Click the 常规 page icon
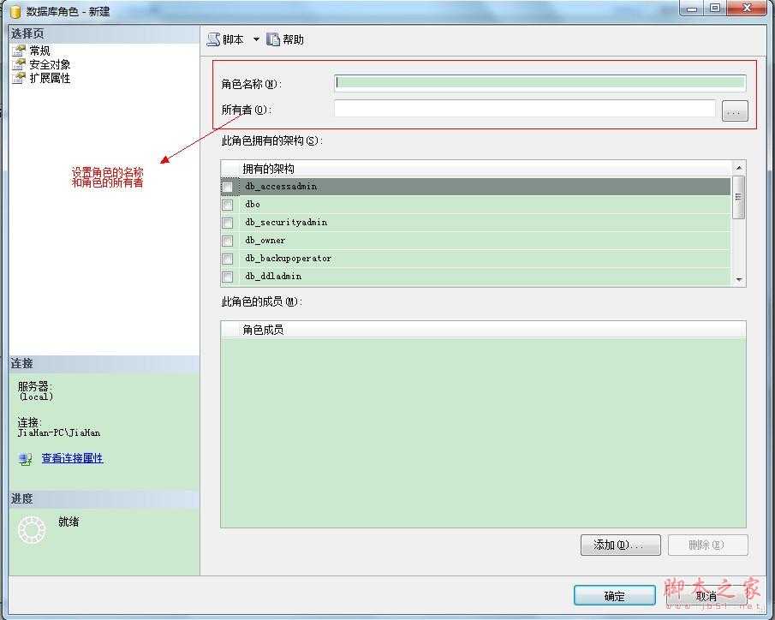The width and height of the screenshot is (775, 620). pos(19,51)
